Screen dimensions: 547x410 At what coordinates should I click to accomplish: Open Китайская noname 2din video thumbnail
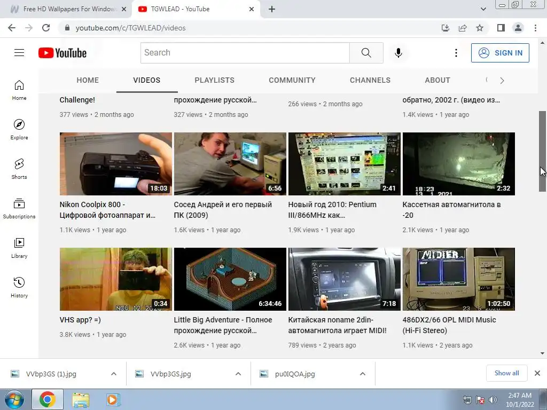[x=345, y=279]
